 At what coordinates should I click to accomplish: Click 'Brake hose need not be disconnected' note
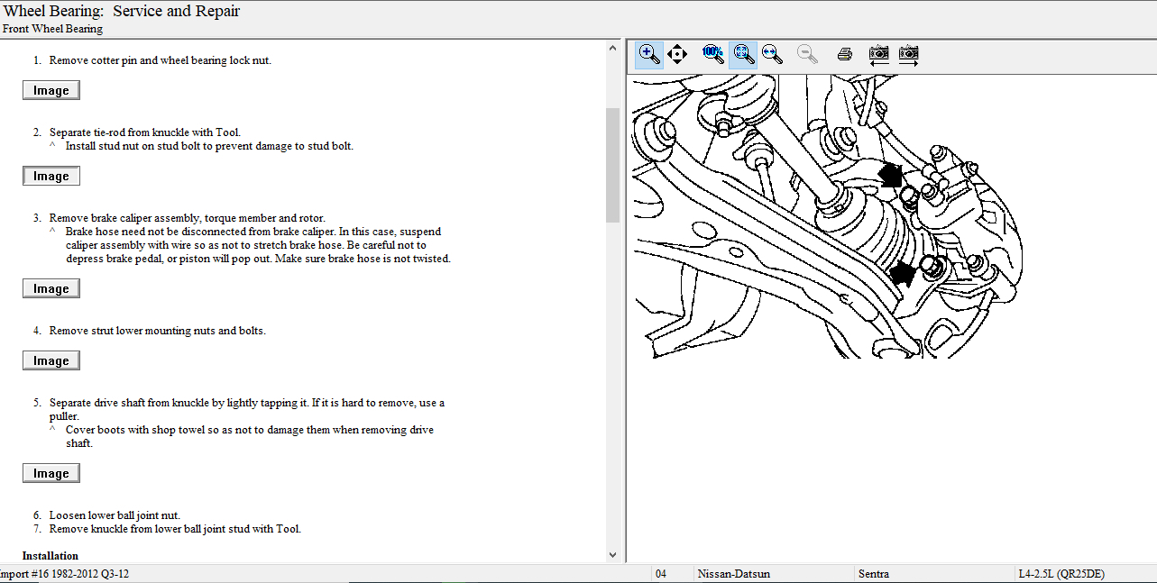coord(258,245)
